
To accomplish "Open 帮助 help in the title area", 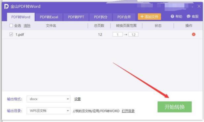I will click(176, 16).
